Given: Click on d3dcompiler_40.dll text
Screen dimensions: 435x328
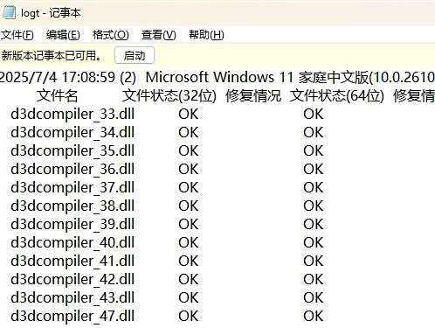Looking at the screenshot, I should click(72, 242).
